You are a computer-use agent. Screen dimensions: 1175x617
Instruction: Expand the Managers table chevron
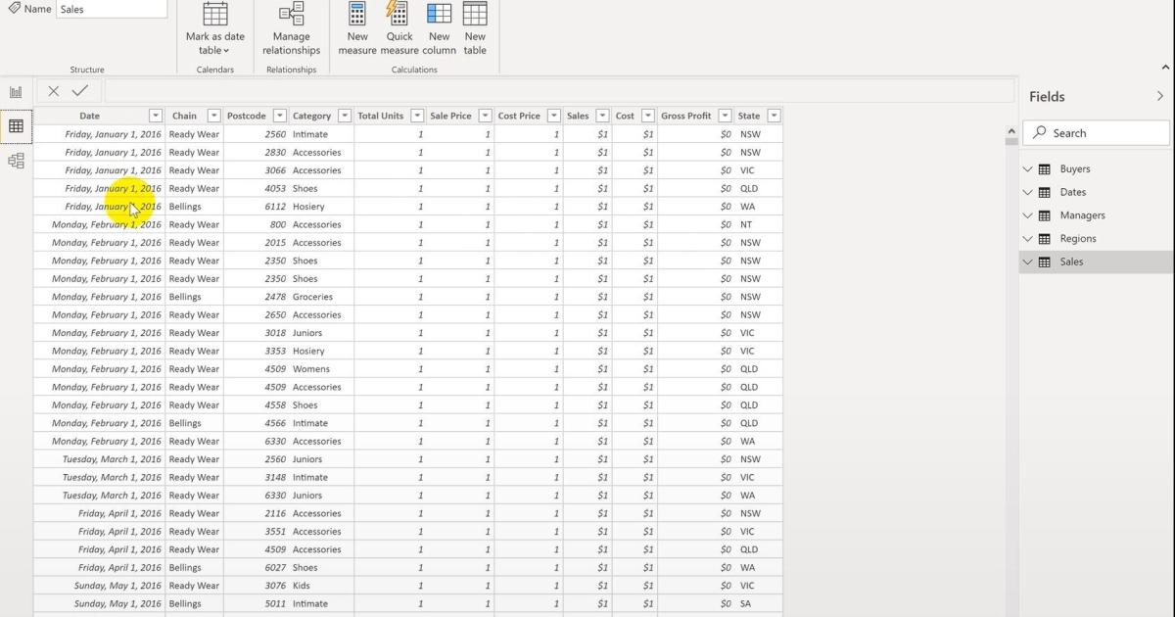tap(1027, 215)
